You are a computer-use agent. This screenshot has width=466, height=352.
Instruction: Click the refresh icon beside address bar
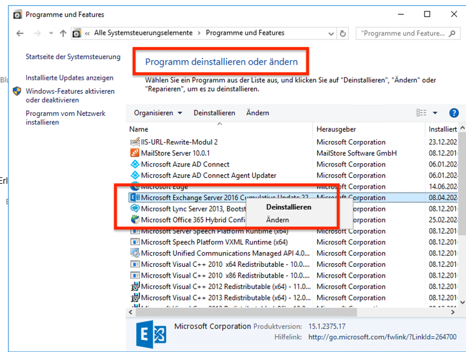point(343,34)
